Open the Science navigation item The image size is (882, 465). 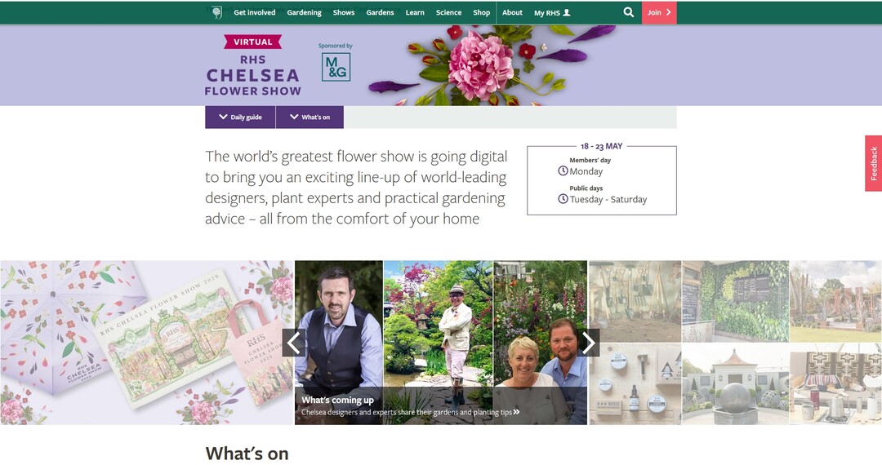tap(448, 12)
